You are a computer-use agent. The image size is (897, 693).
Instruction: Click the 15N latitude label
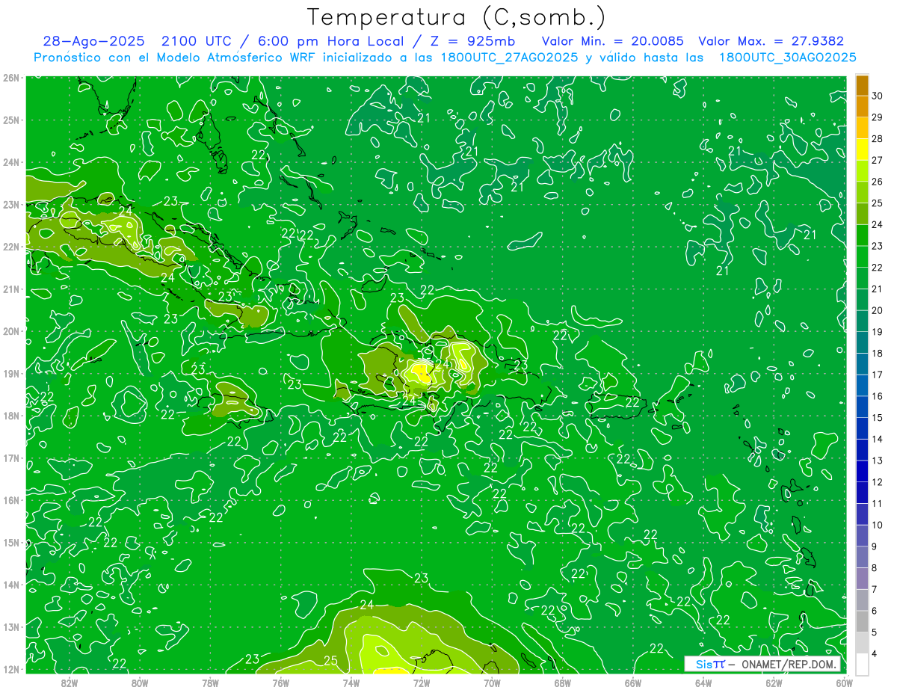(10, 542)
